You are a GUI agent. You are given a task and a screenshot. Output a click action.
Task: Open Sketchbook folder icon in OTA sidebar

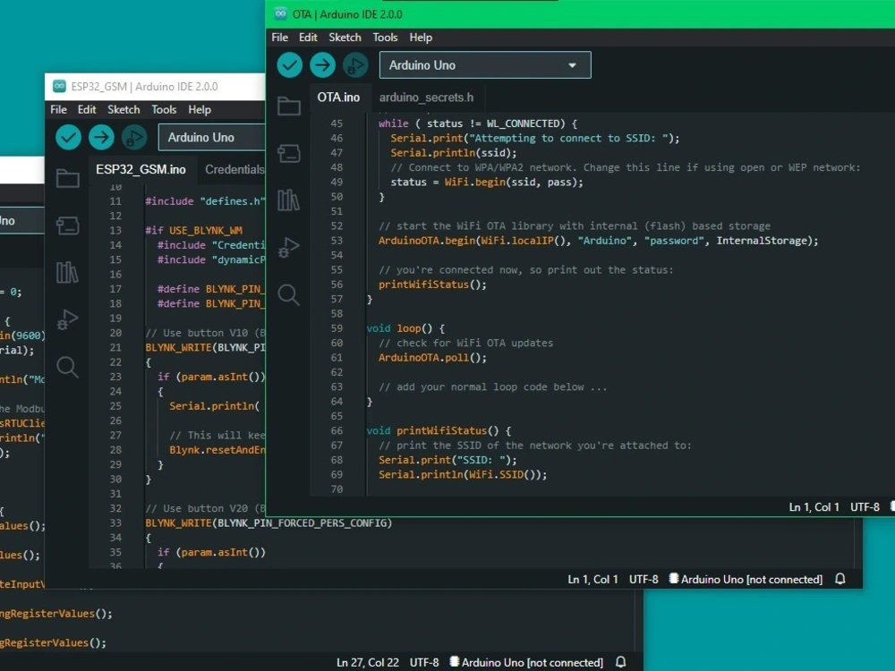[289, 106]
